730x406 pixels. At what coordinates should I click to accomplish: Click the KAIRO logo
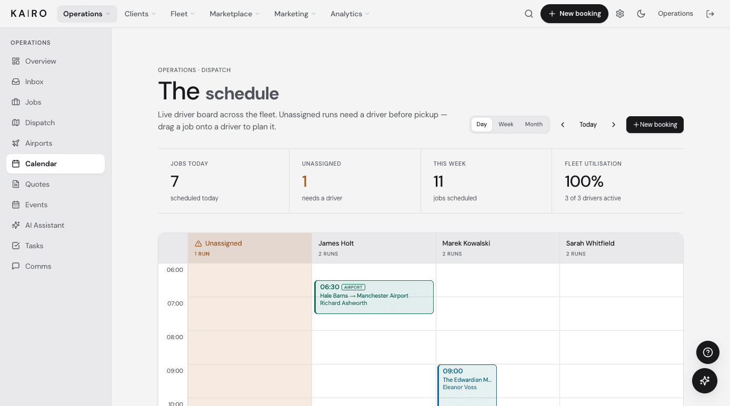click(29, 14)
